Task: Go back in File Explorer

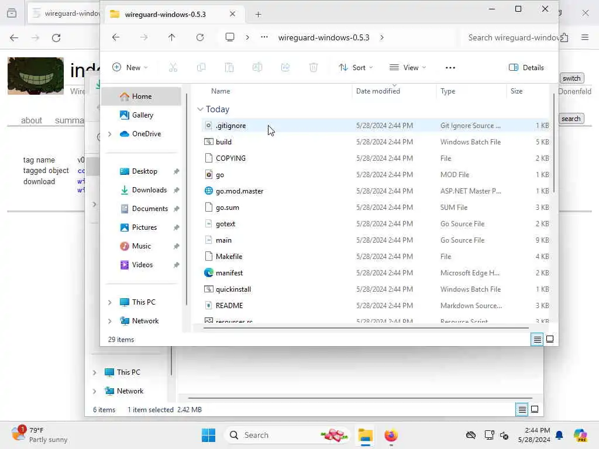Action: [116, 37]
